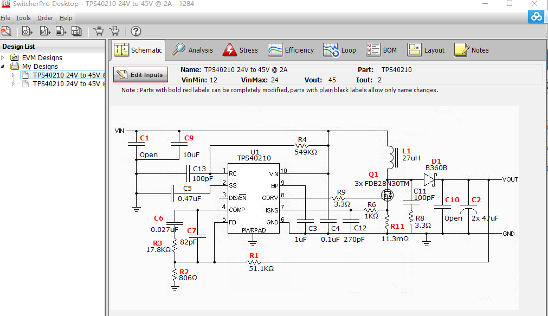Select the non-highlighted TPS40210 24V to 45V design

pos(69,84)
